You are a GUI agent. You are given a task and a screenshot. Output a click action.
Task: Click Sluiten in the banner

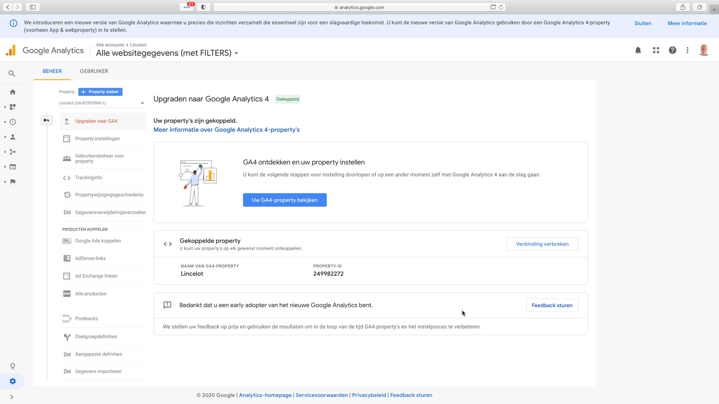coord(643,23)
